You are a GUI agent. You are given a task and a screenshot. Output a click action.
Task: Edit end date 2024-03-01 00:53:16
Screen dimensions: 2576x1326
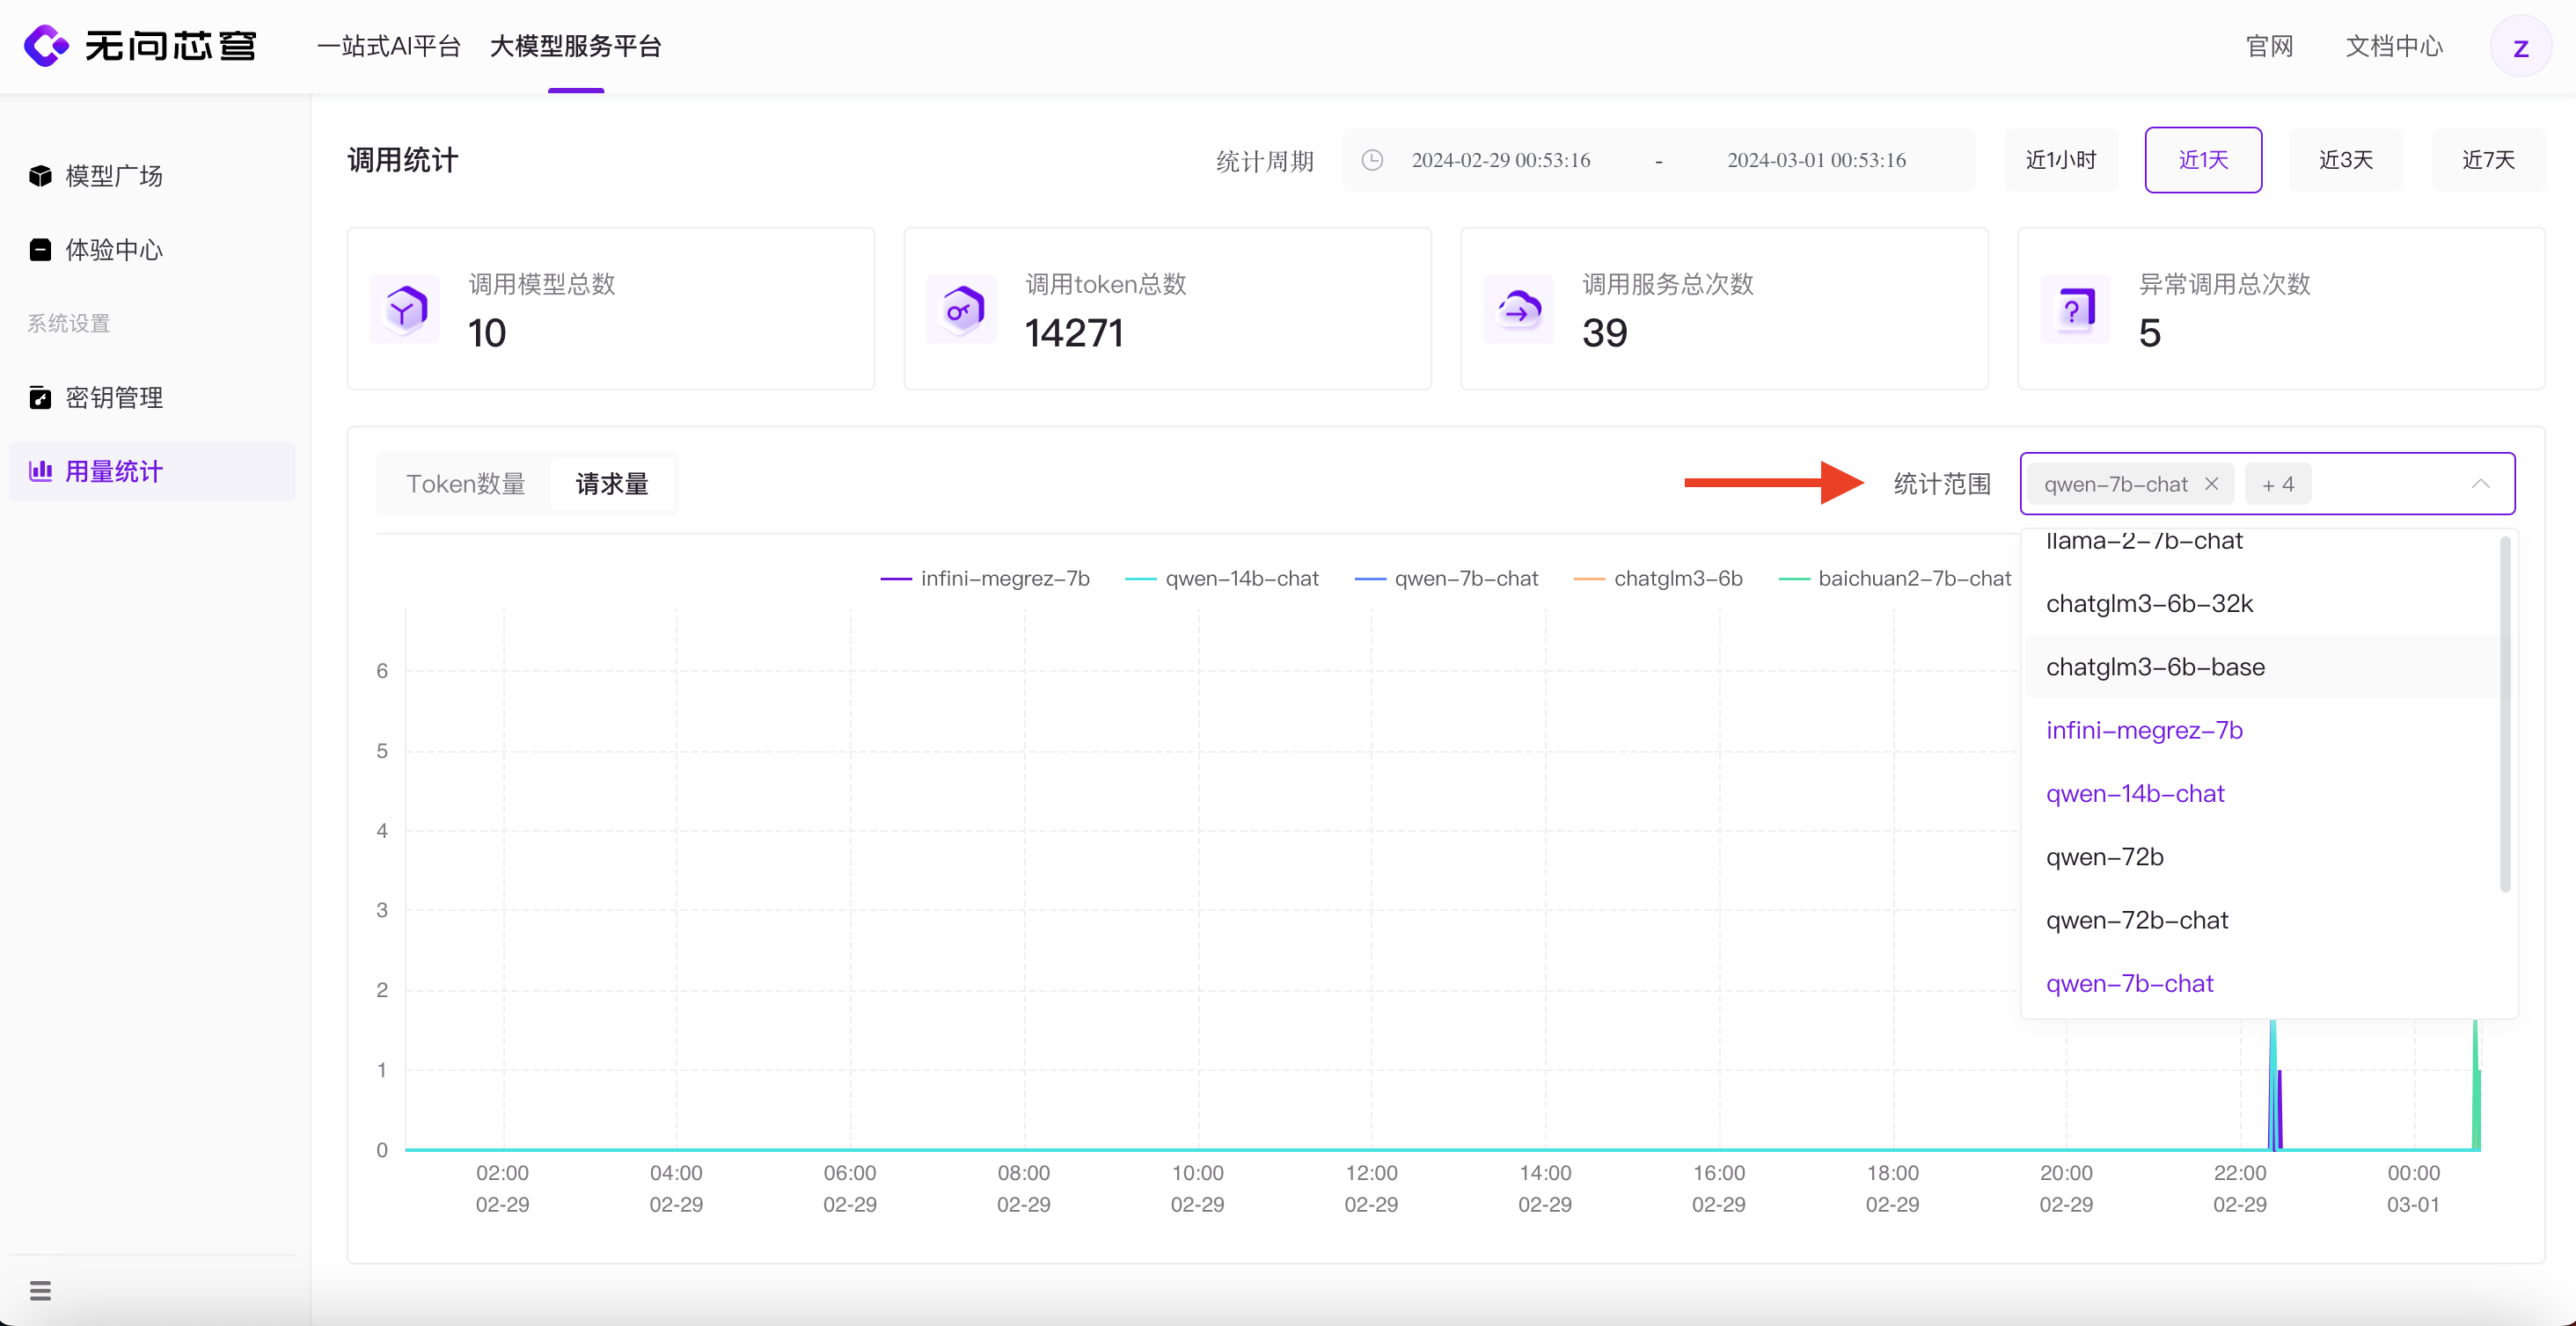tap(1816, 160)
